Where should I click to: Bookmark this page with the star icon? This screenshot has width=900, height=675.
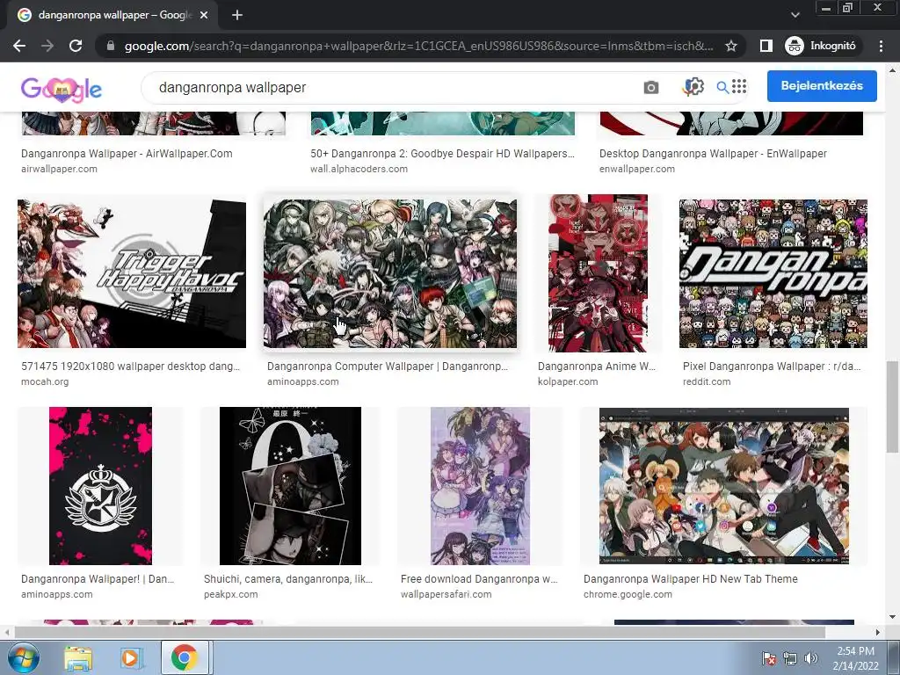tap(730, 46)
